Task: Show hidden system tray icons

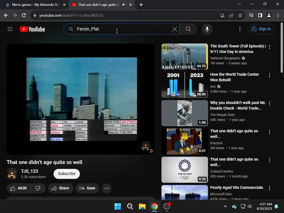Action: 225,206
